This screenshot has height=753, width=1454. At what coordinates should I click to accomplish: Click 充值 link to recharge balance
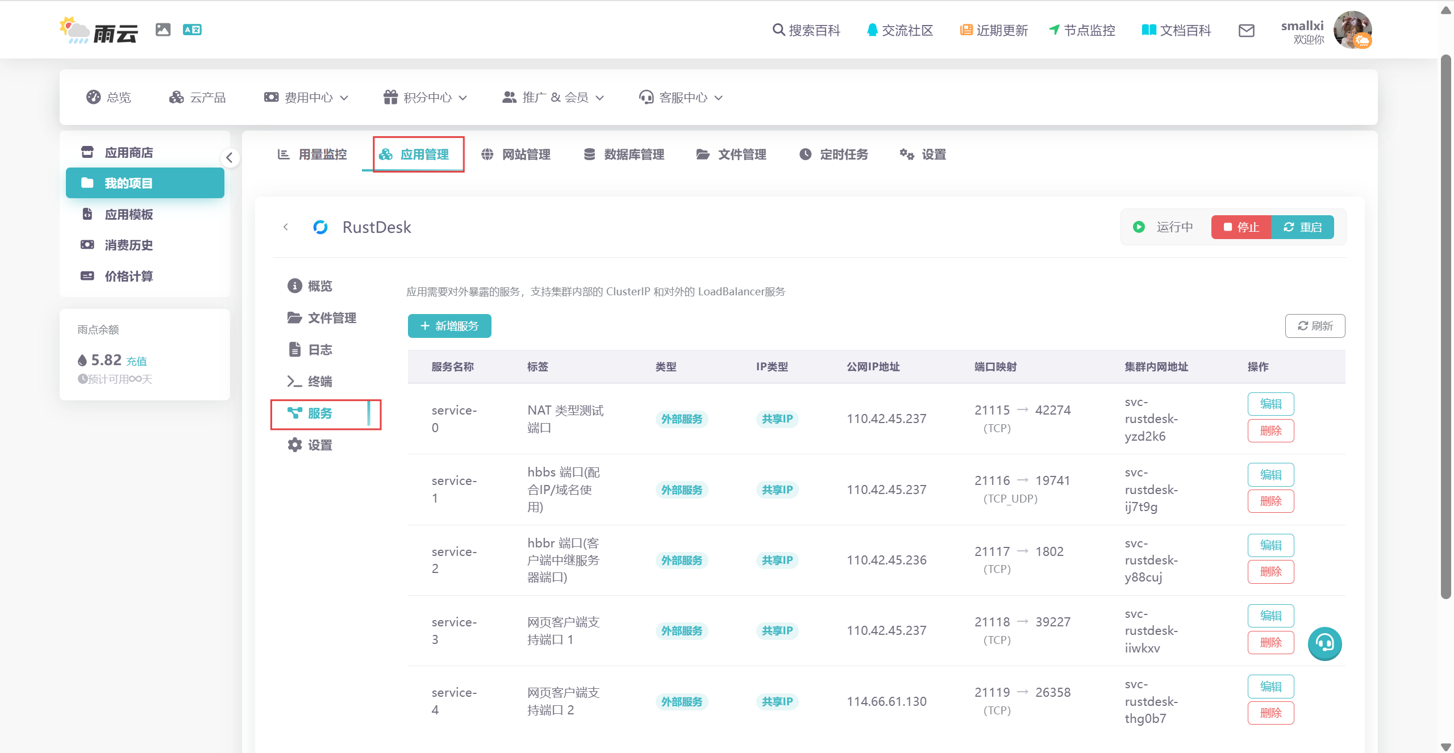point(136,361)
